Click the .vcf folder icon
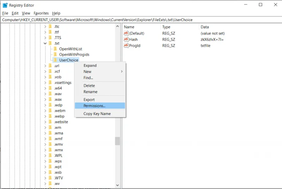Viewport: 282px width, 189px height. pos(50,71)
